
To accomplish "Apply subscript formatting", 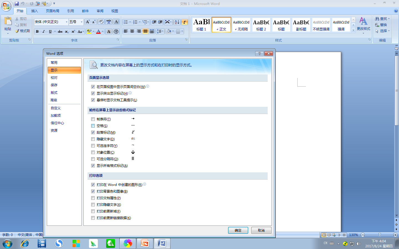I will coord(67,32).
